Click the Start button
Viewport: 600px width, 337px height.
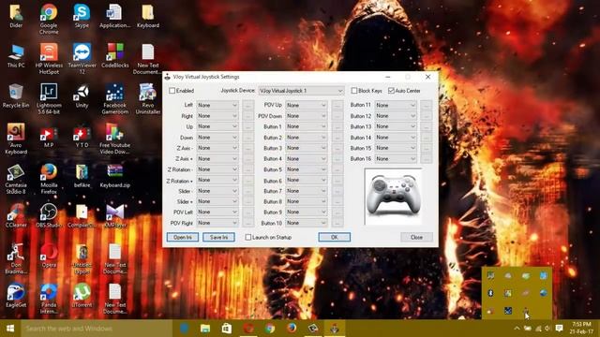click(10, 329)
